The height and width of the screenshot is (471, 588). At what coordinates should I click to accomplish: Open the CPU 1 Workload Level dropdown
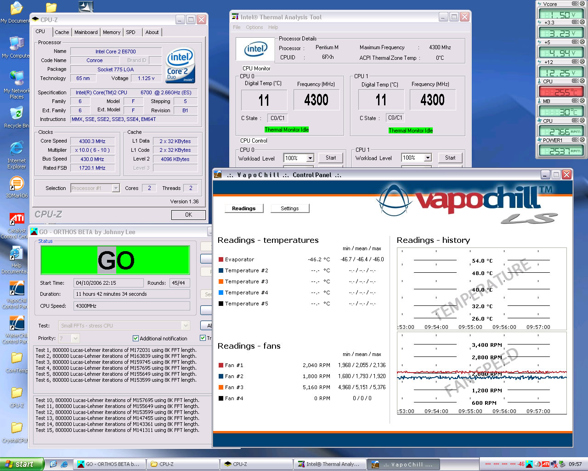tap(428, 158)
